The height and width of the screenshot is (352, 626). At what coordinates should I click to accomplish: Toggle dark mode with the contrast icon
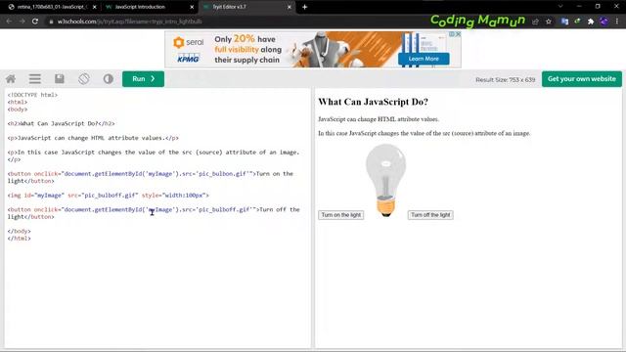(x=109, y=79)
